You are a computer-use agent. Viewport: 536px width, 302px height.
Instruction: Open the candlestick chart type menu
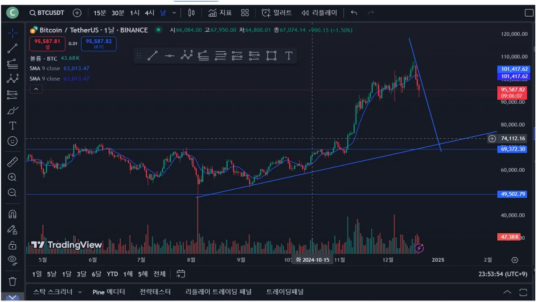pos(191,13)
